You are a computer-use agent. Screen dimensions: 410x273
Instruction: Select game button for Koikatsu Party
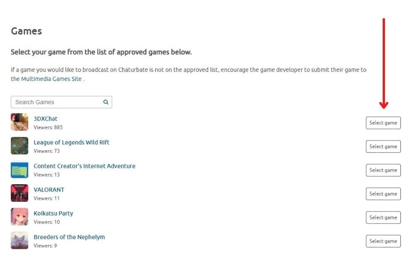[383, 217]
